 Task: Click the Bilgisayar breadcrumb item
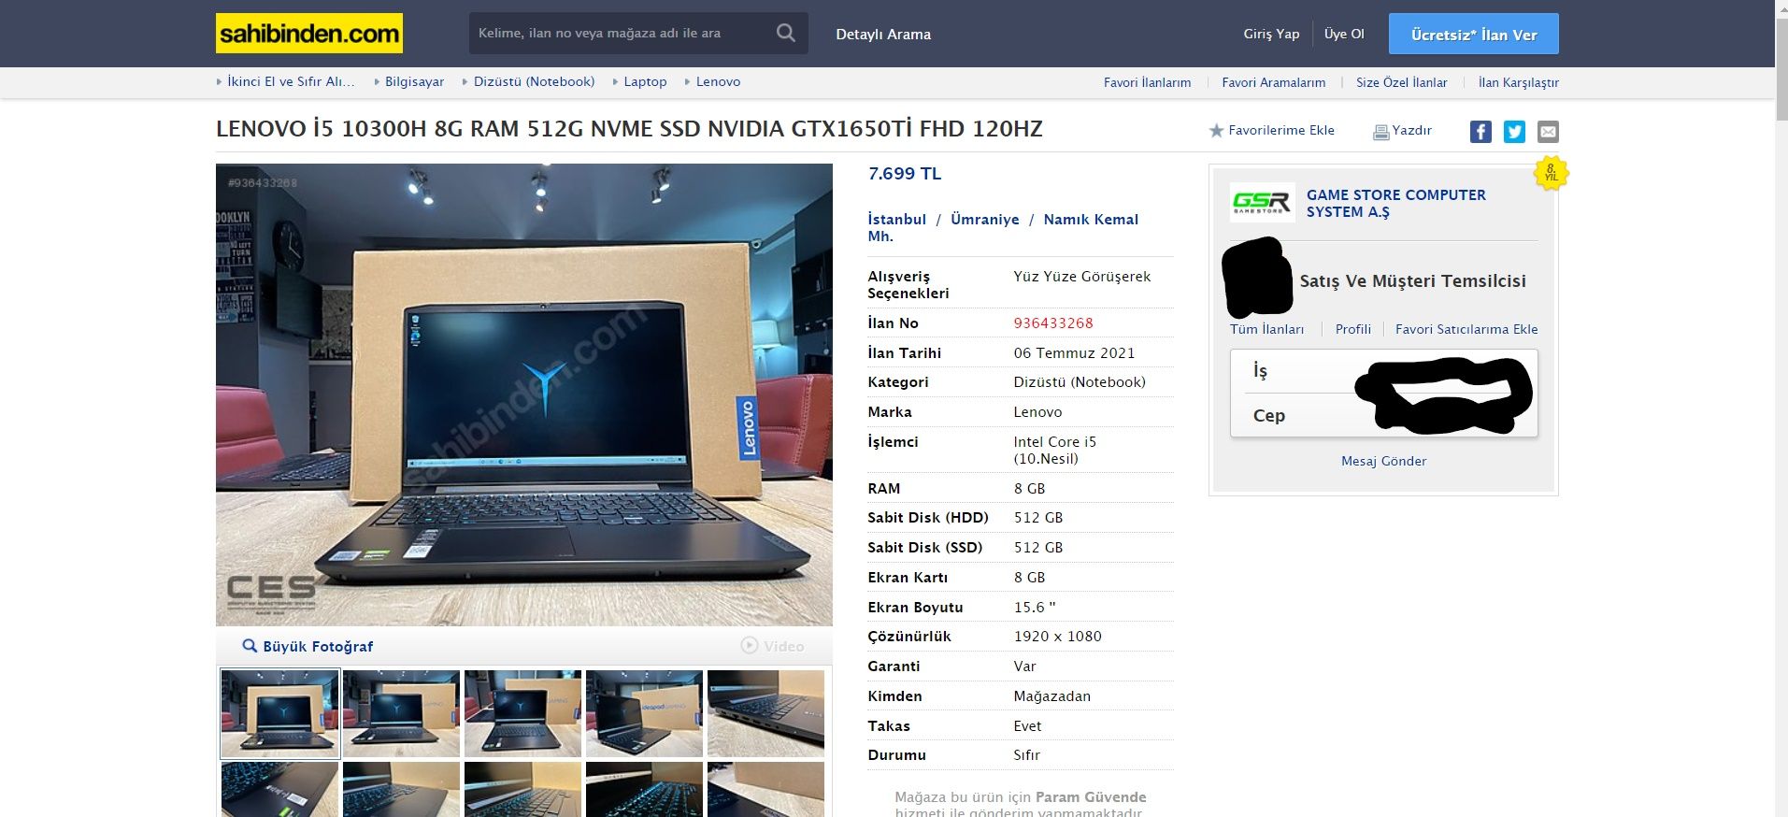(414, 82)
